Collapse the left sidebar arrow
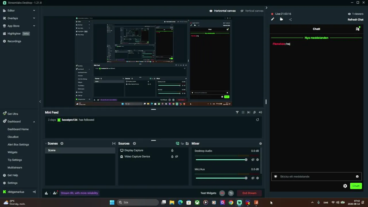The image size is (368, 207). pos(40,101)
